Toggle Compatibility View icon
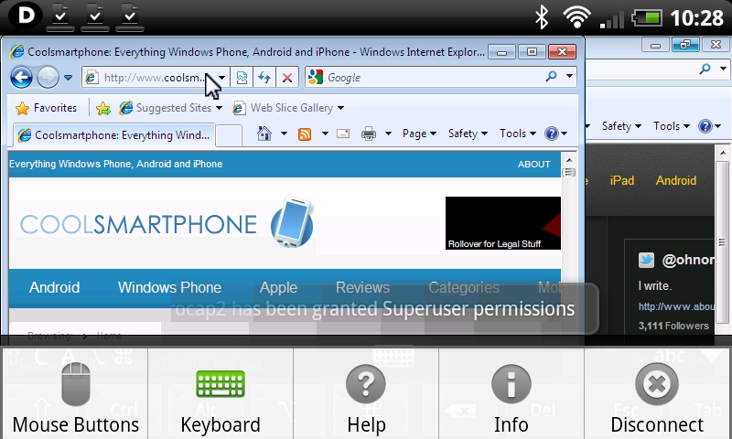Image resolution: width=732 pixels, height=439 pixels. pyautogui.click(x=242, y=78)
